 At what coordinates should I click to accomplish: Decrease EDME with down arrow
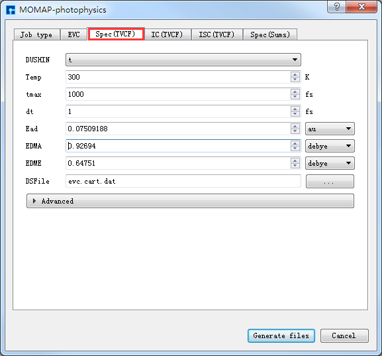[295, 166]
